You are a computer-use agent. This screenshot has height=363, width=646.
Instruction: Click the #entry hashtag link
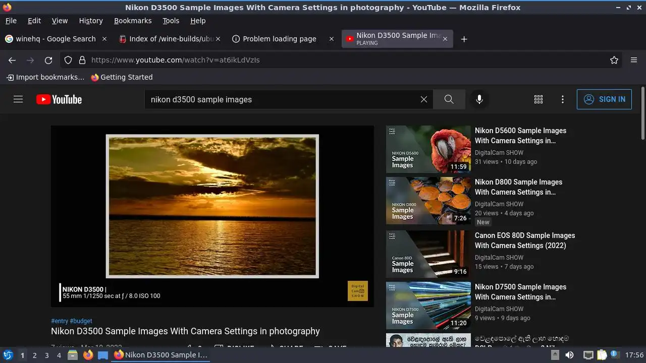pos(60,321)
